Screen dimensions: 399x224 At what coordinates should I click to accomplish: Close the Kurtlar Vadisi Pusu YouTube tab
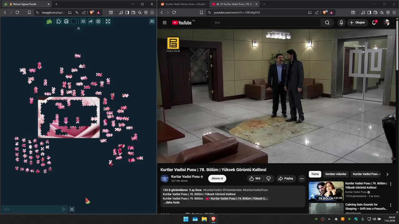coord(256,4)
